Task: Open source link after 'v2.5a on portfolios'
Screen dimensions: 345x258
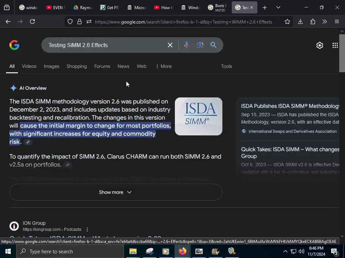Action: point(68,165)
